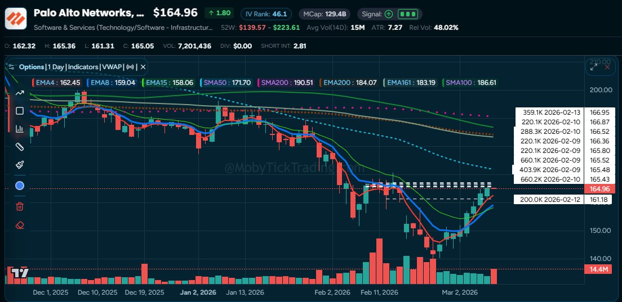Expand chart to fullscreen
This screenshot has width=622, height=302.
coord(594,67)
